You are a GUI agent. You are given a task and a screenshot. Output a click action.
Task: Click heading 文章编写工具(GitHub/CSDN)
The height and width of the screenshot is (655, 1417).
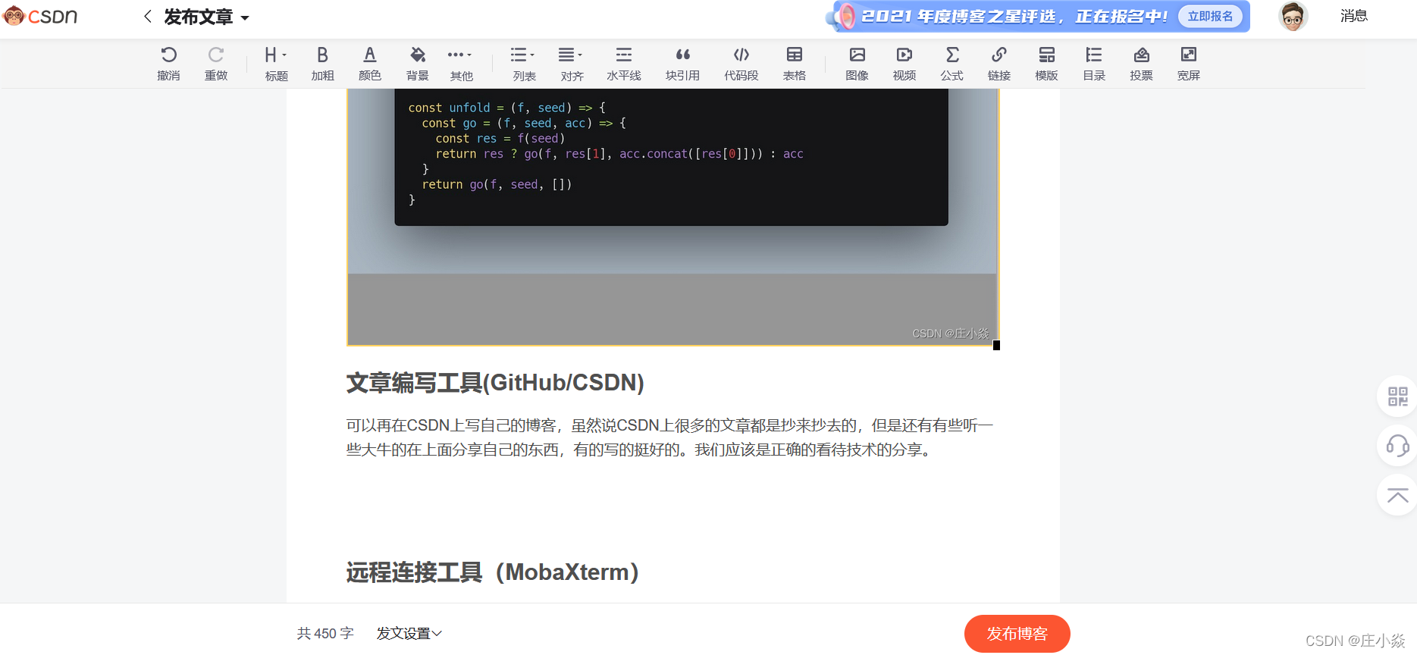(x=495, y=382)
